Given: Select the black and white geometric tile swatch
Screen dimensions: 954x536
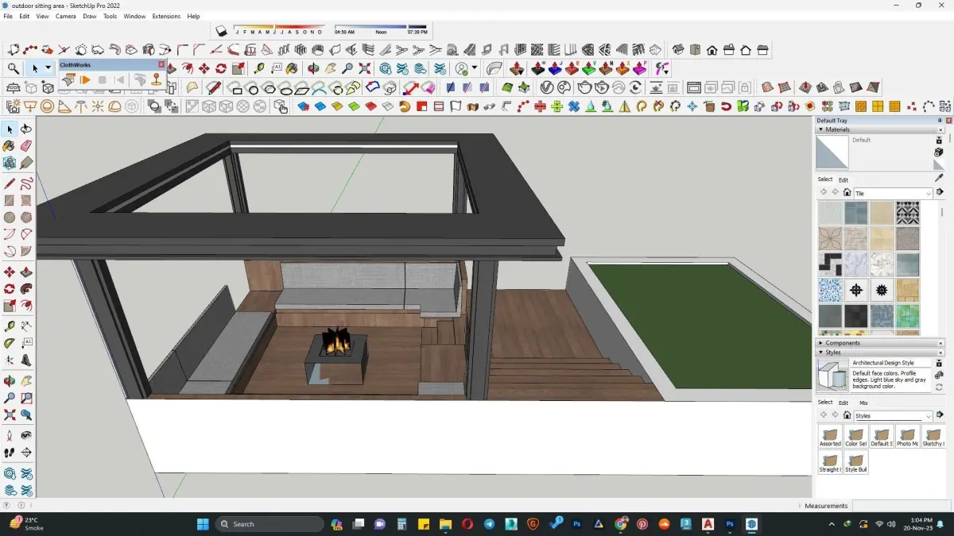Looking at the screenshot, I should click(907, 213).
